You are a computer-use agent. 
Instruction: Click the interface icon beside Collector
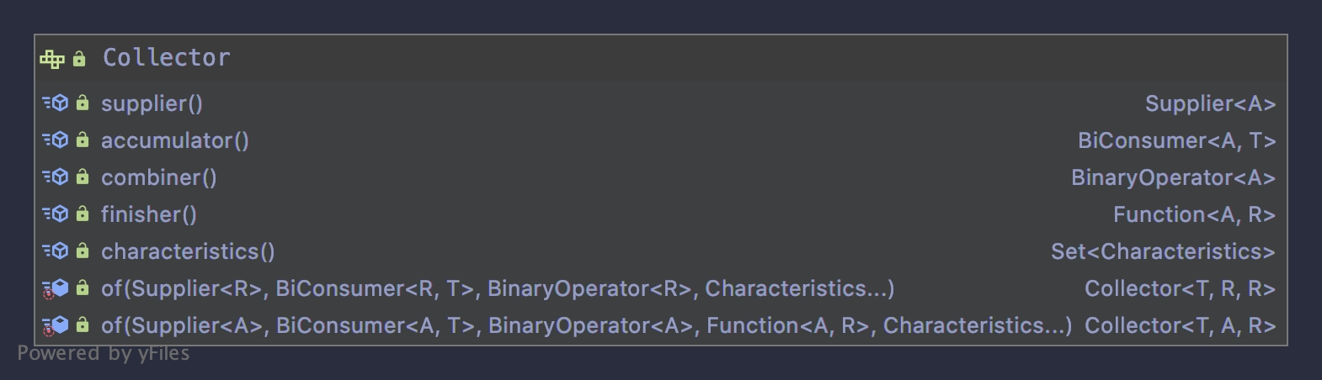coord(52,59)
